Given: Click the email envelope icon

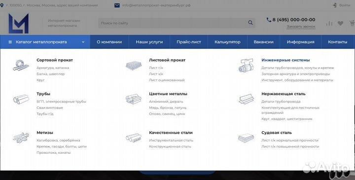Looking at the screenshot, I should tap(117, 5).
